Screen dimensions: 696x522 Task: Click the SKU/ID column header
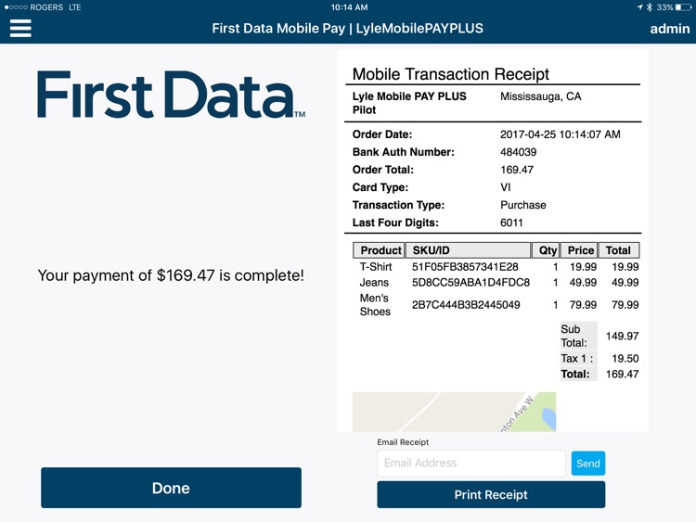tap(469, 250)
